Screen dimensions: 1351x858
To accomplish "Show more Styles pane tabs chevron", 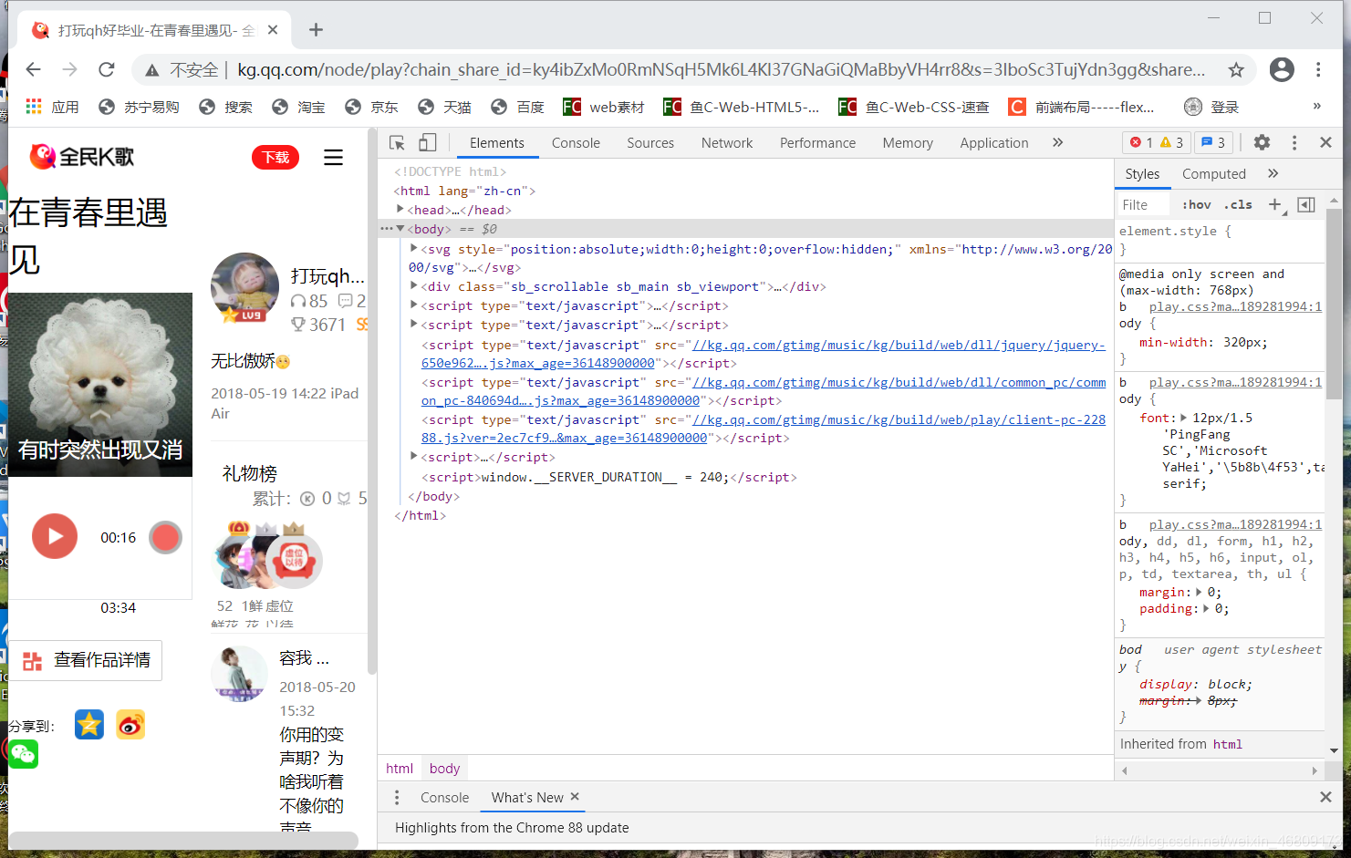I will click(x=1273, y=173).
